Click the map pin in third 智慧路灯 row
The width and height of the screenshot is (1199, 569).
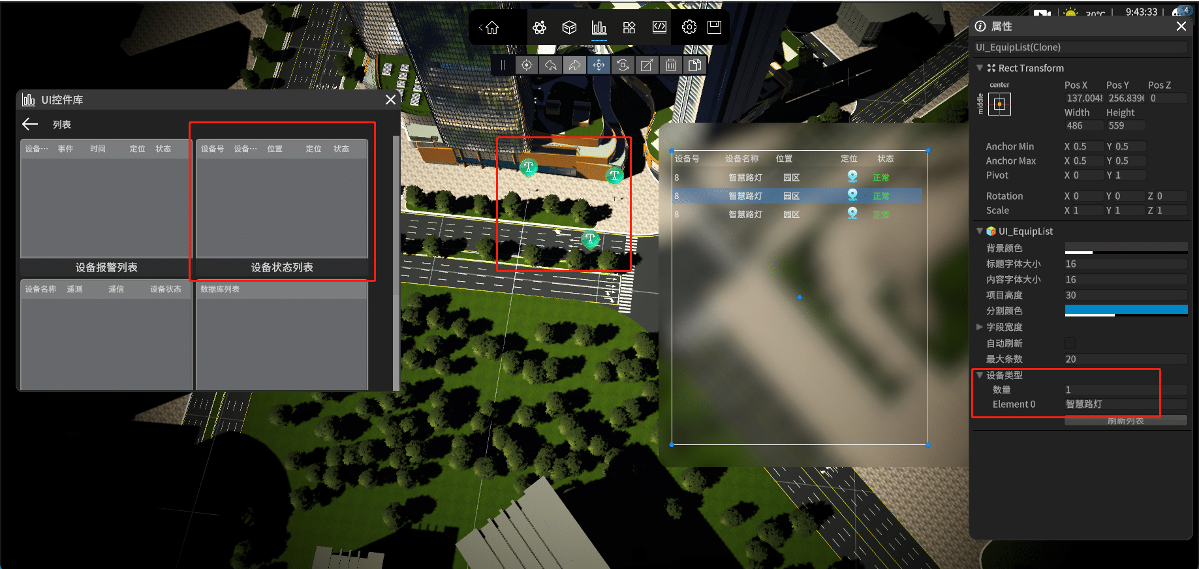(x=852, y=213)
